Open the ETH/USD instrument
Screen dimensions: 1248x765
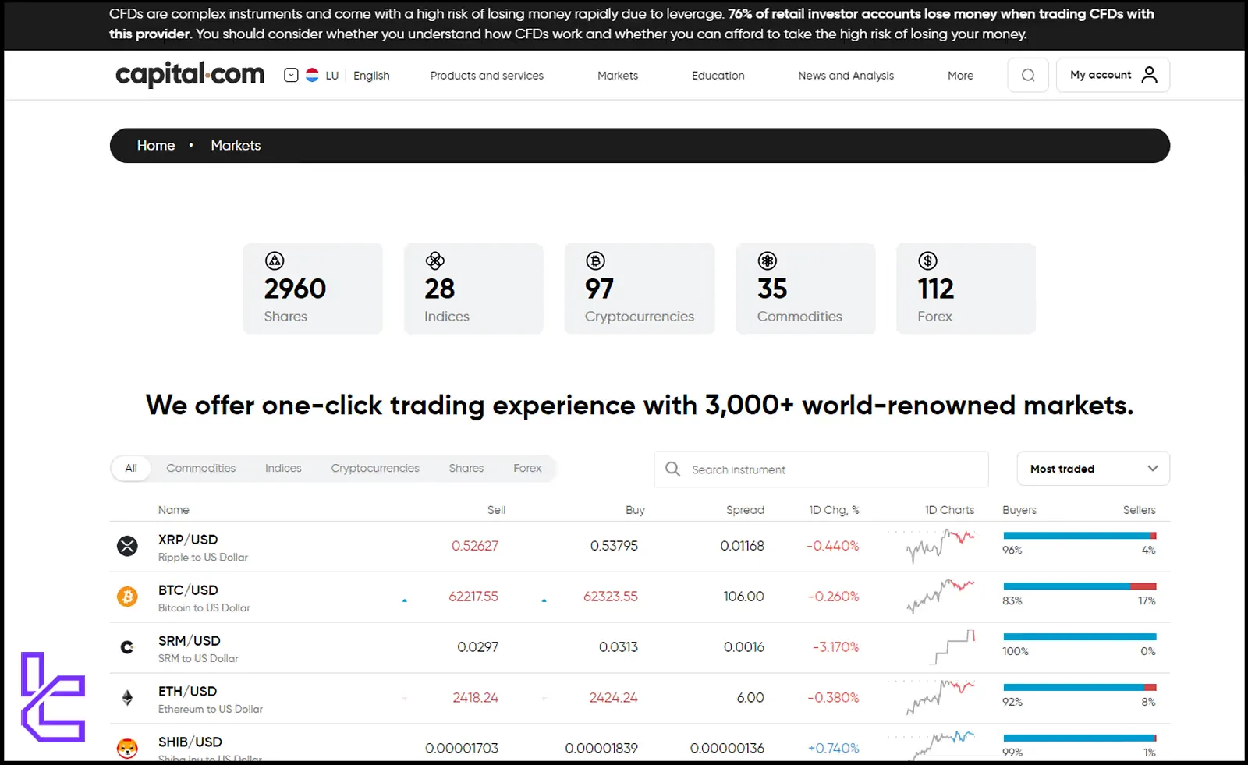(187, 692)
